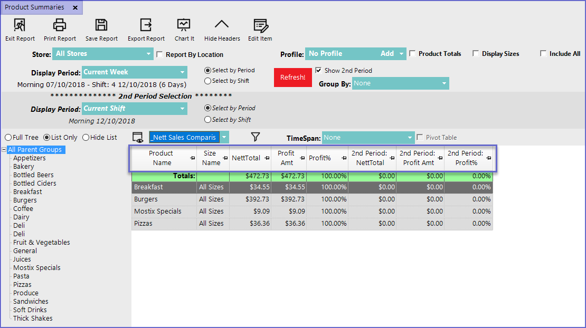Expand the Group By dropdown
This screenshot has height=328, width=586.
[400, 83]
